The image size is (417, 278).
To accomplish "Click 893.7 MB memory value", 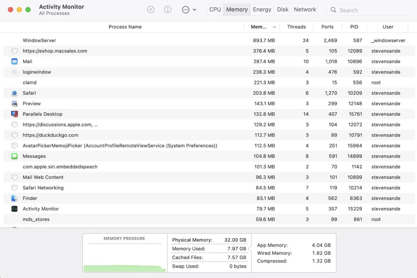I will (x=264, y=40).
